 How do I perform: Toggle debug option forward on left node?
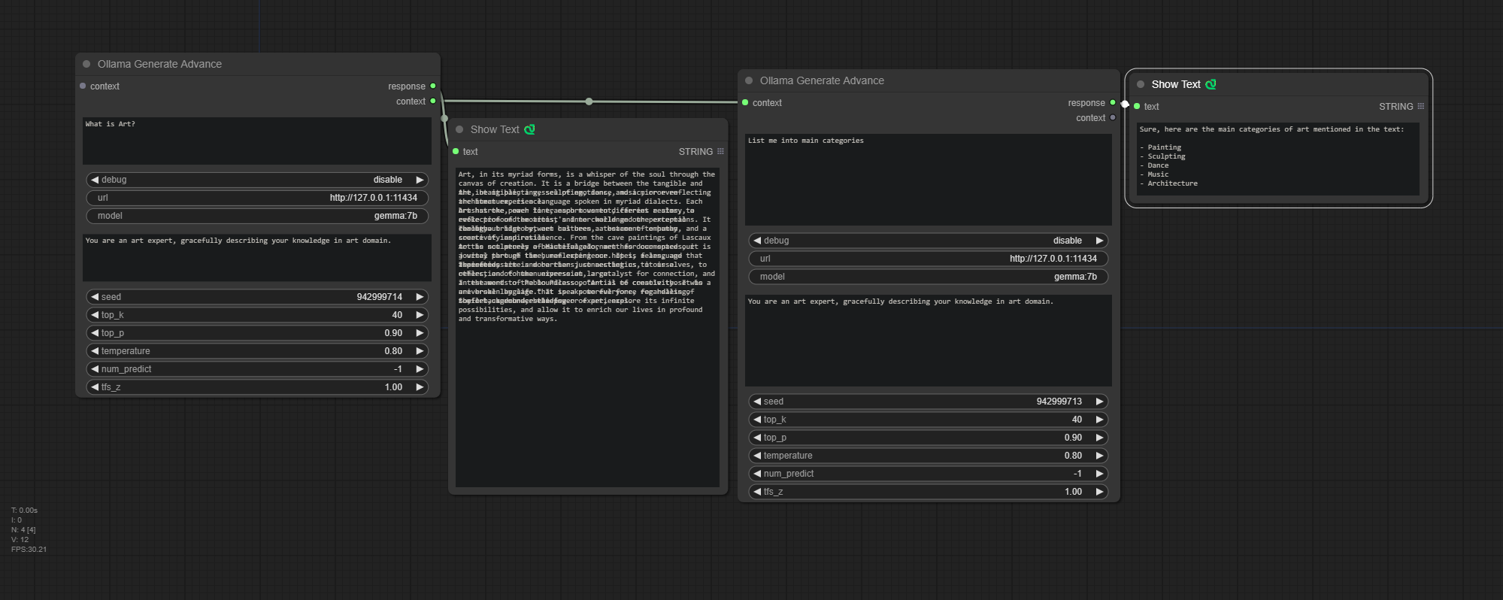[x=420, y=180]
